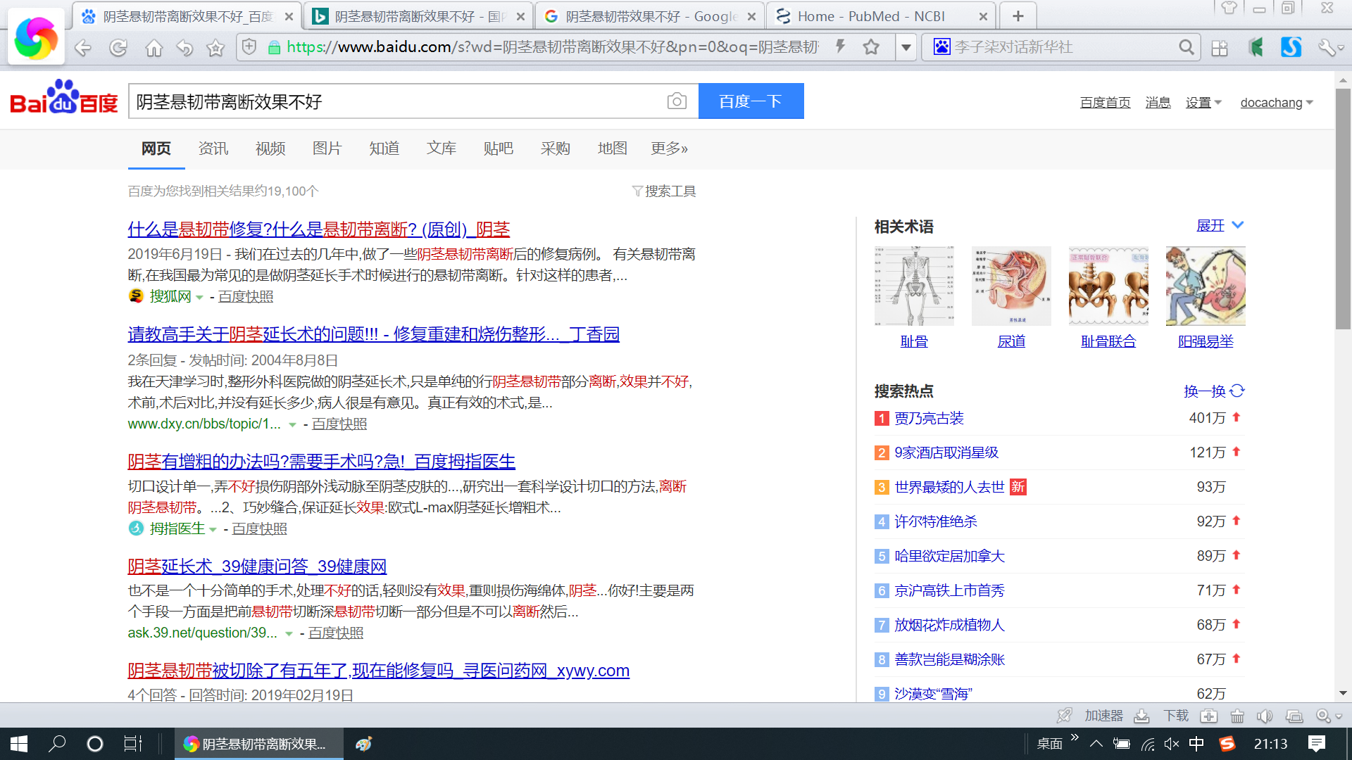Image resolution: width=1352 pixels, height=760 pixels.
Task: Select the 图片 search category
Action: click(x=327, y=148)
